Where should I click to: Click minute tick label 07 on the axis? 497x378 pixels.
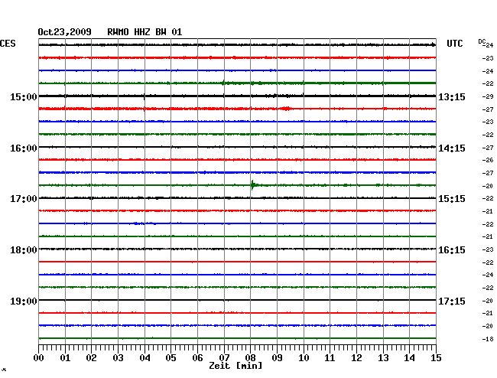pyautogui.click(x=224, y=357)
